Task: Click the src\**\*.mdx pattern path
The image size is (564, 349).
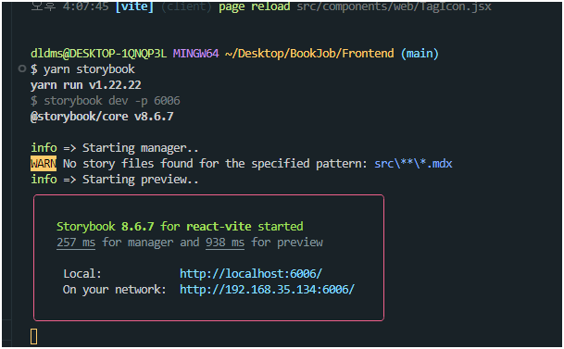Action: (413, 164)
